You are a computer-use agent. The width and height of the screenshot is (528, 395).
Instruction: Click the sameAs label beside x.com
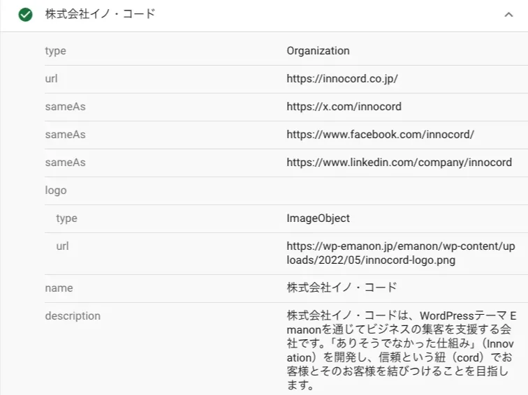pyautogui.click(x=66, y=107)
